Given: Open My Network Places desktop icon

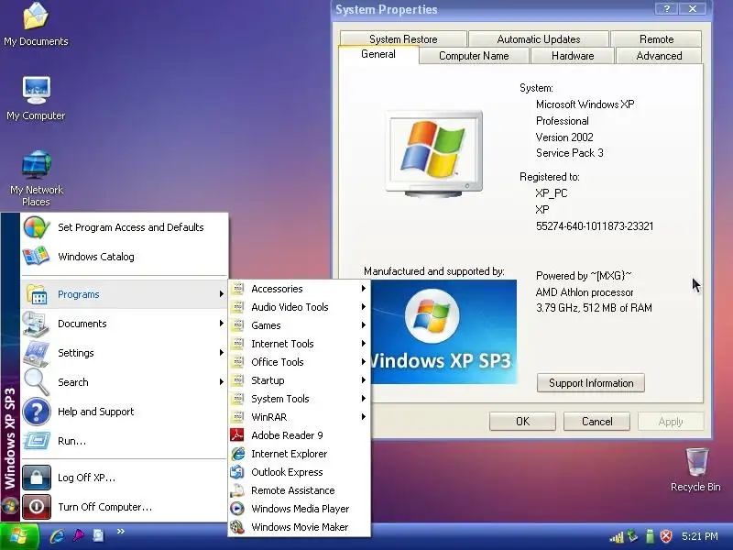Looking at the screenshot, I should 36,178.
